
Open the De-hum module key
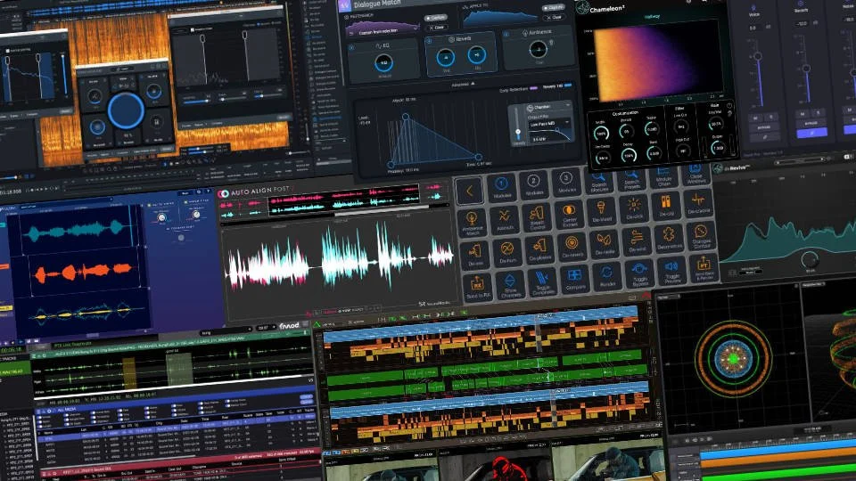click(x=507, y=251)
